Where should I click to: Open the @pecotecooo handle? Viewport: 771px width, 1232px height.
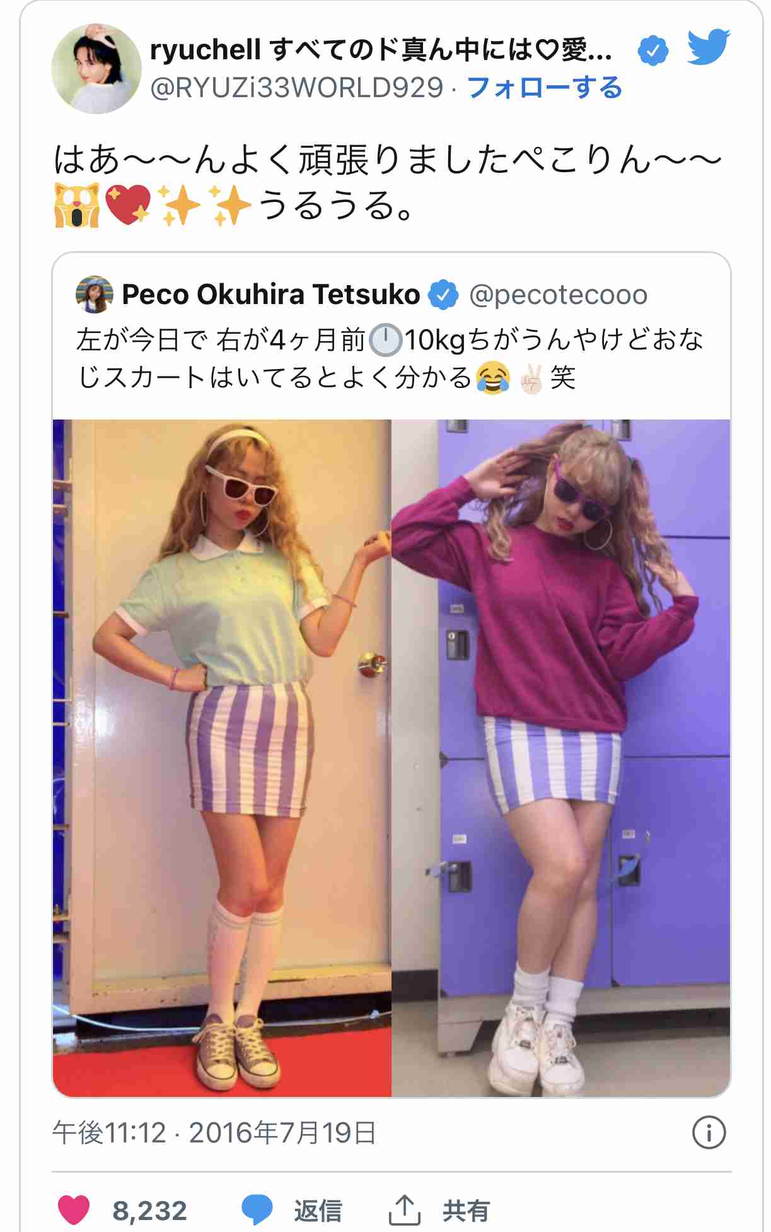tap(559, 295)
